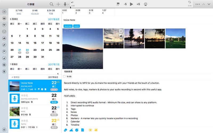Image resolution: width=213 pixels, height=133 pixels.
Task: Select the Voice Note list entry
Action: pyautogui.click(x=35, y=86)
